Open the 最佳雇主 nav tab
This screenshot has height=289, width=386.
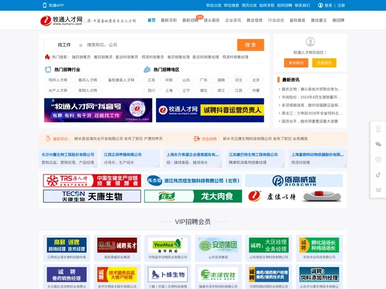pos(319,20)
